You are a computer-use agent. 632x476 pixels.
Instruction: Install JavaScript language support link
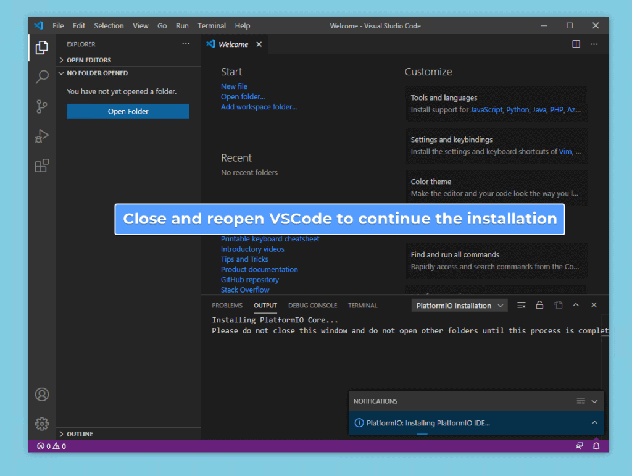pyautogui.click(x=486, y=110)
